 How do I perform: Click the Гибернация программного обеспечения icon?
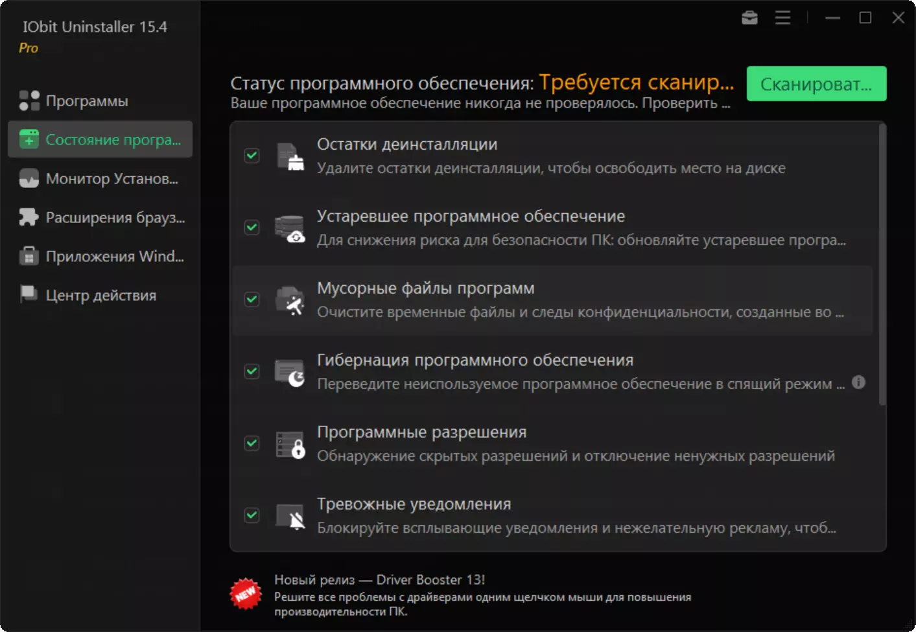click(x=290, y=372)
